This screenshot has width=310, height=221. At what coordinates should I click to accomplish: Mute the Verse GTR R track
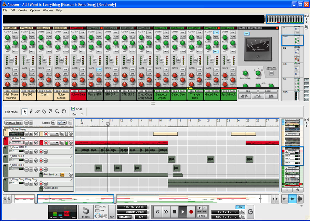tap(27, 152)
